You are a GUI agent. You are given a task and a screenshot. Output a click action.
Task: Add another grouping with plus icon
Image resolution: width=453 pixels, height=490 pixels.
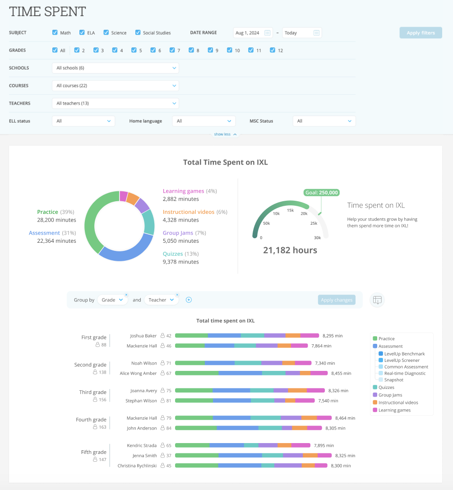[x=189, y=300]
